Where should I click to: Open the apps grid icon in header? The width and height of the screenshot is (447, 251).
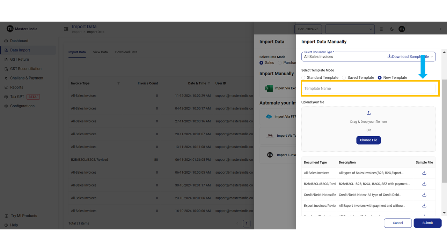coord(382,29)
